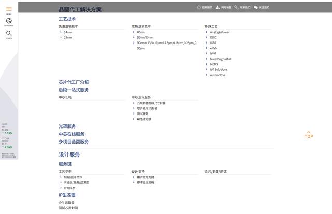Open the Mixed Signal&RF link
This screenshot has width=332, height=214.
point(221,59)
